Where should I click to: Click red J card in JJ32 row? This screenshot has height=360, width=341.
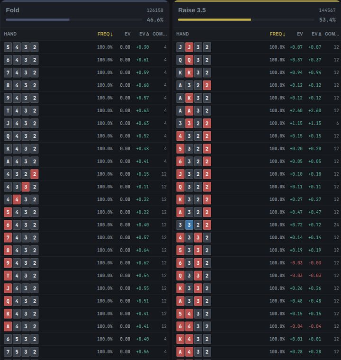click(189, 47)
